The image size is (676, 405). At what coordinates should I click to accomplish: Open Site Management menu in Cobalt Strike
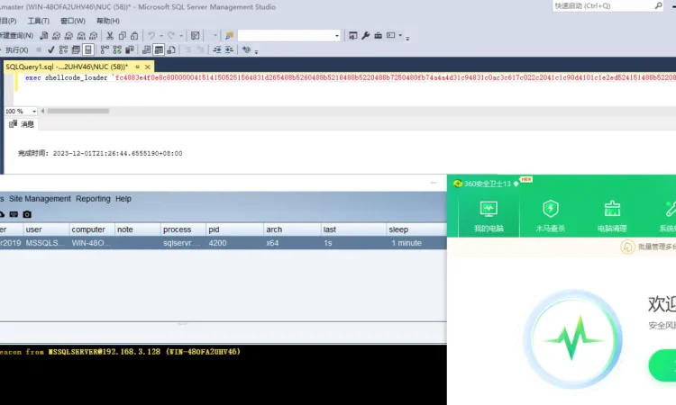(x=40, y=199)
